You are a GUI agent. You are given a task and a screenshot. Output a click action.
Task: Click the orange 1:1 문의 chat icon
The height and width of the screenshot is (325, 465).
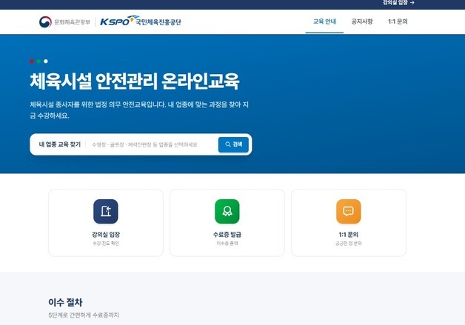[349, 211]
